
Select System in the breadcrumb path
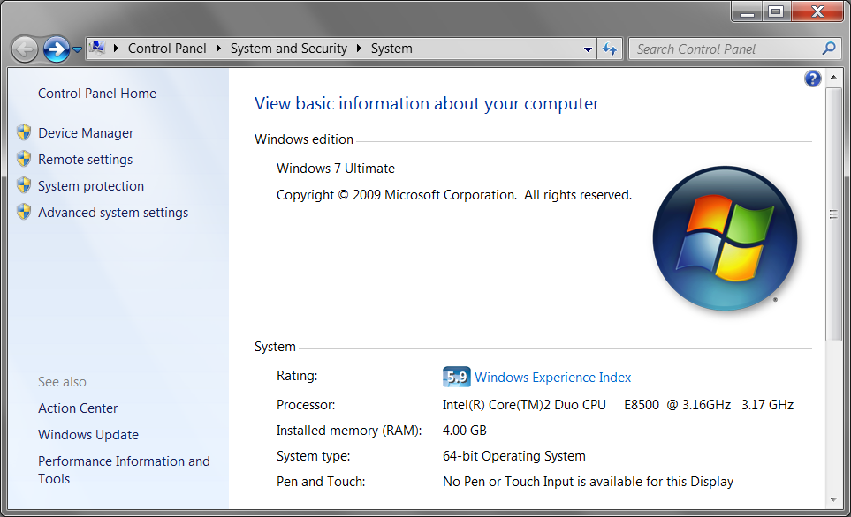tap(391, 49)
